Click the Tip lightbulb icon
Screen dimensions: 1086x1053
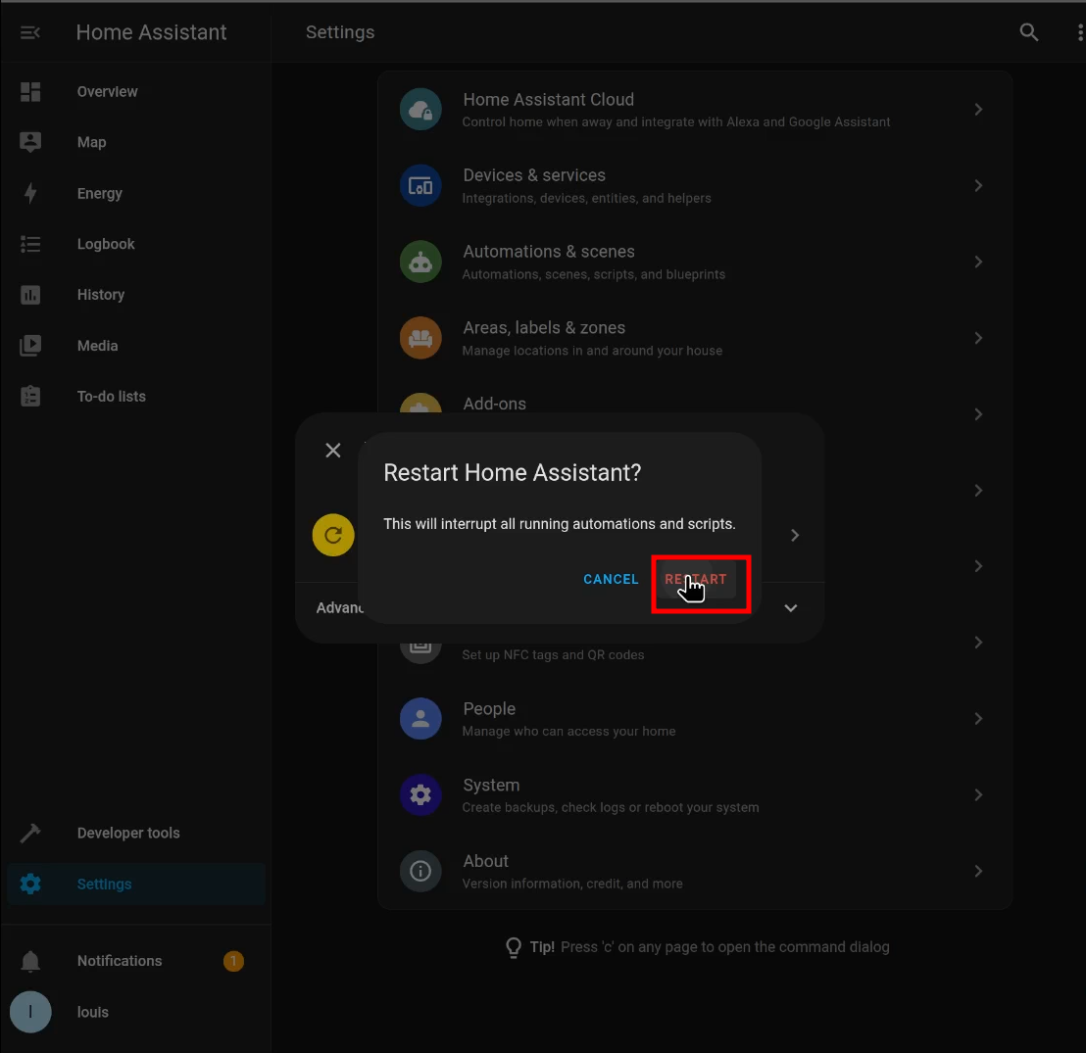tap(514, 947)
